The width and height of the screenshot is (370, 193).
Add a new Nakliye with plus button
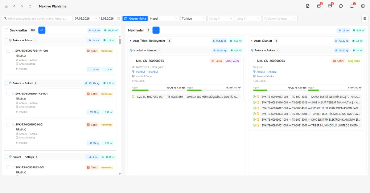156,30
